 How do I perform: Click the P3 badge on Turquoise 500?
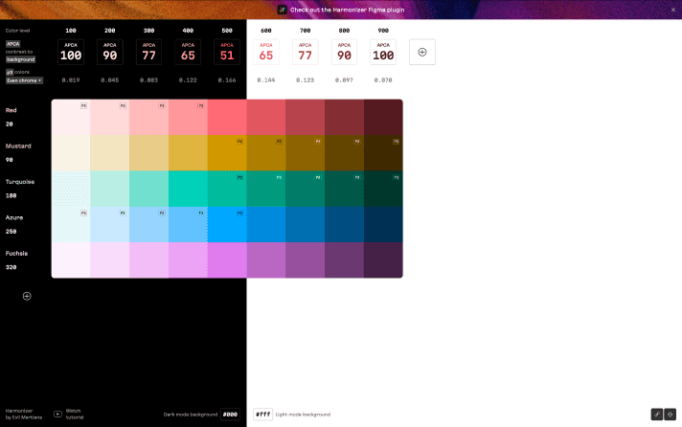click(239, 177)
